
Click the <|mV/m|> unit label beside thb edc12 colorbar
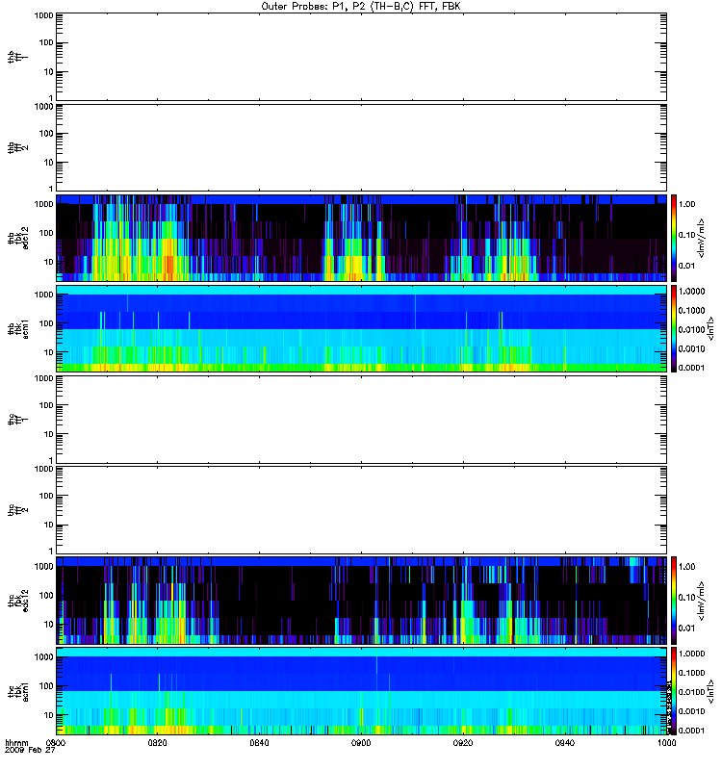coord(702,238)
